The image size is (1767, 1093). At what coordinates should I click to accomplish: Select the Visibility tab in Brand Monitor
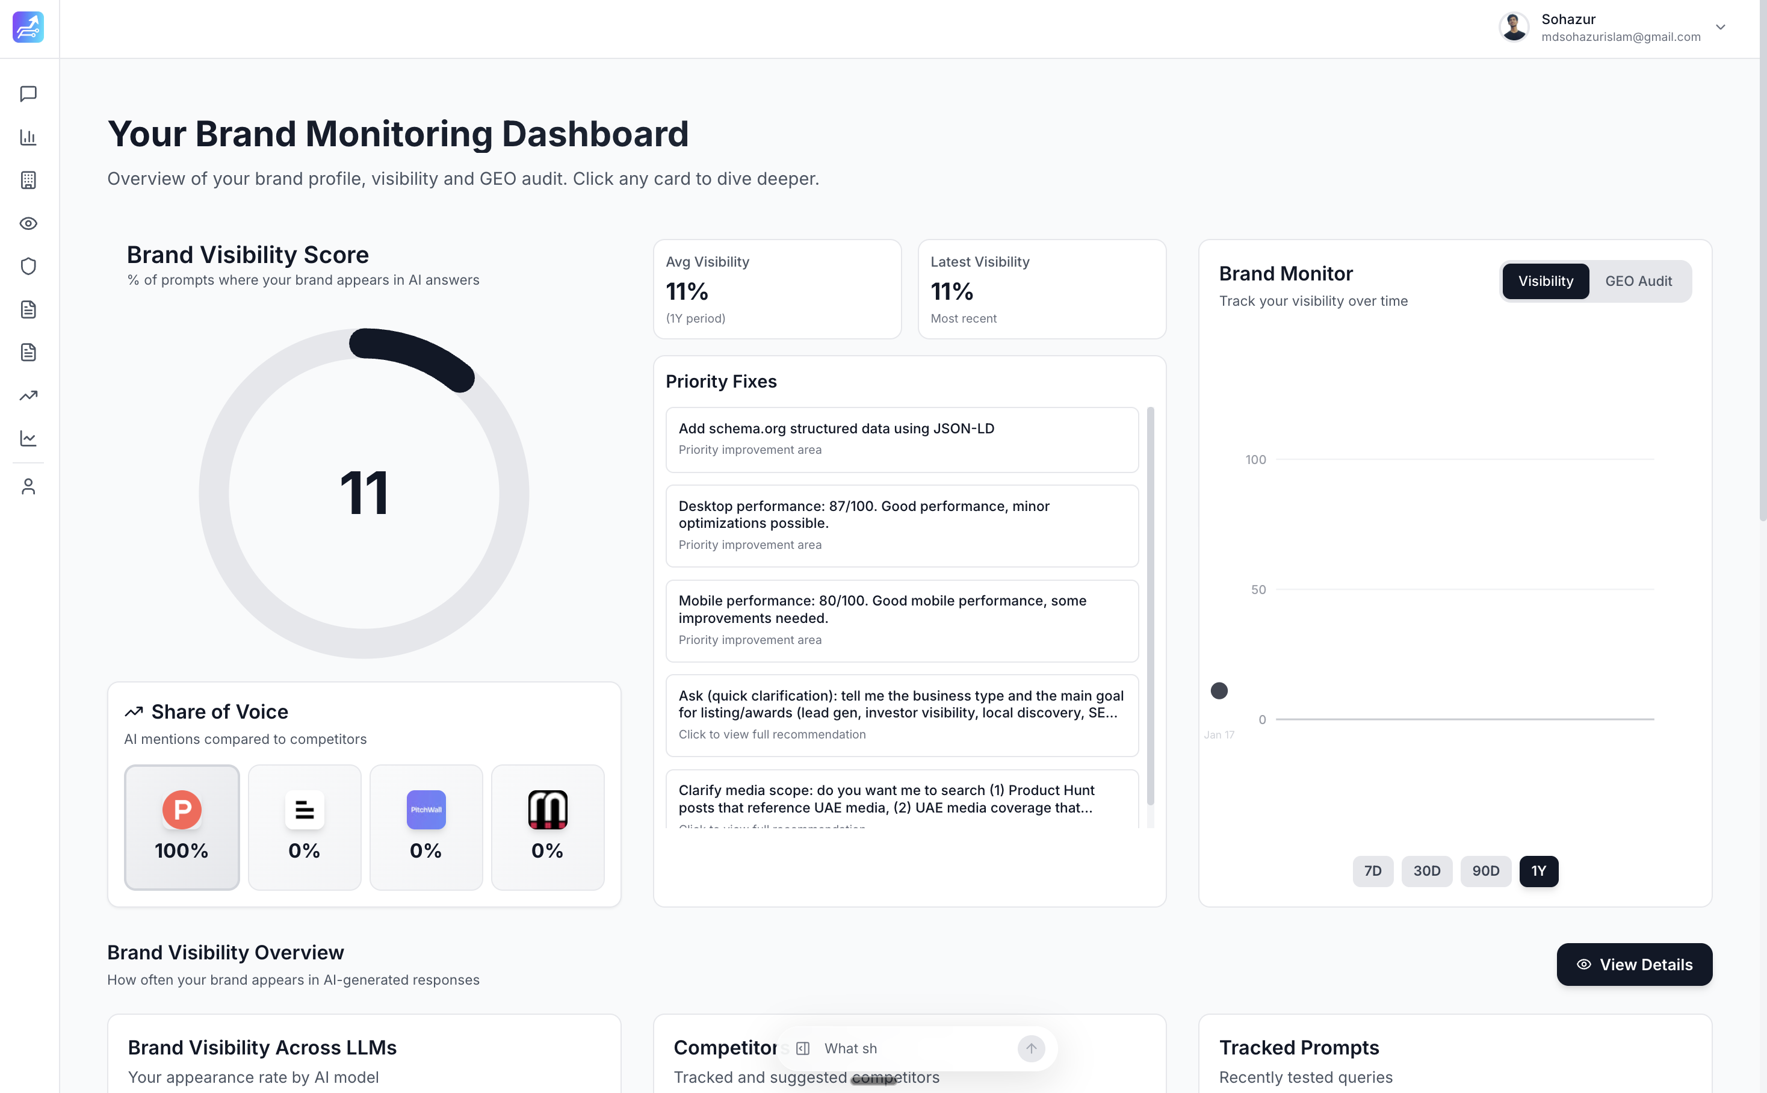pyautogui.click(x=1545, y=281)
